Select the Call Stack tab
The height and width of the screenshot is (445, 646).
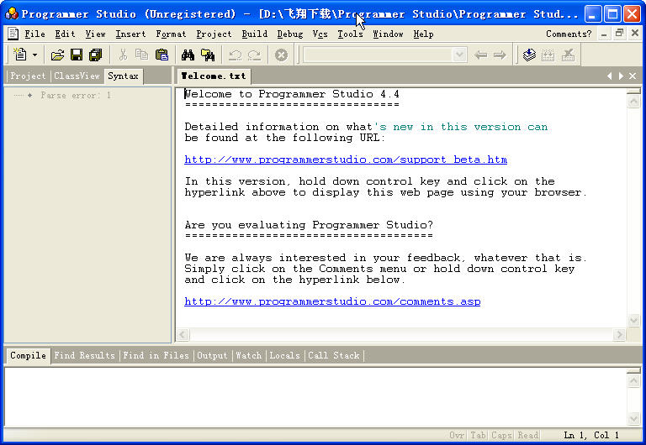333,356
